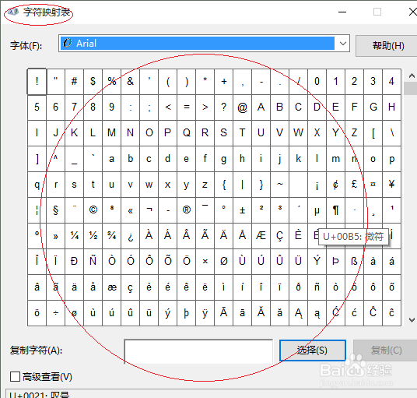Select the × multiplication sign character

click(x=205, y=262)
